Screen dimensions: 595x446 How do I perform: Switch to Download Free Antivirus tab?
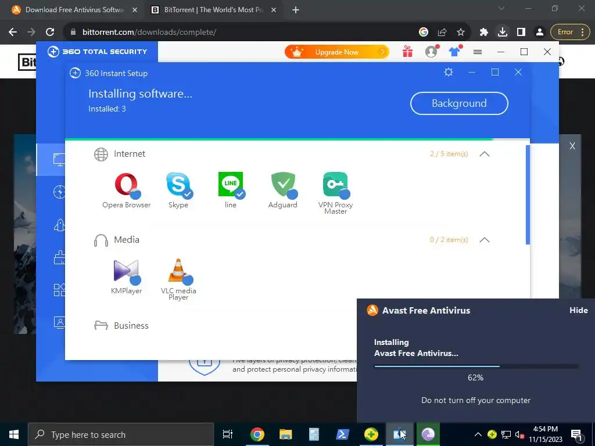click(x=74, y=10)
